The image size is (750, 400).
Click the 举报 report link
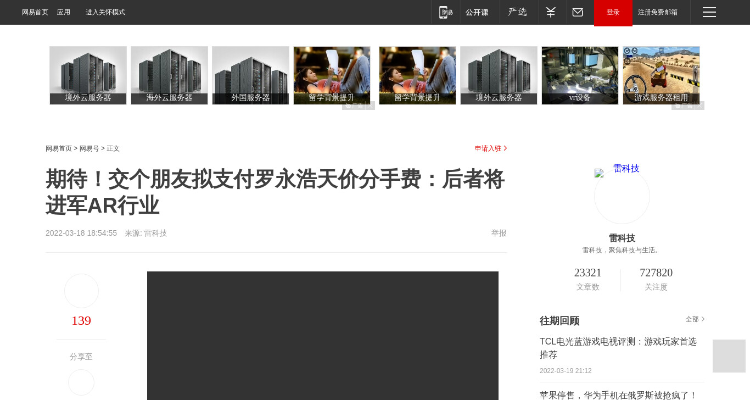[x=499, y=233]
